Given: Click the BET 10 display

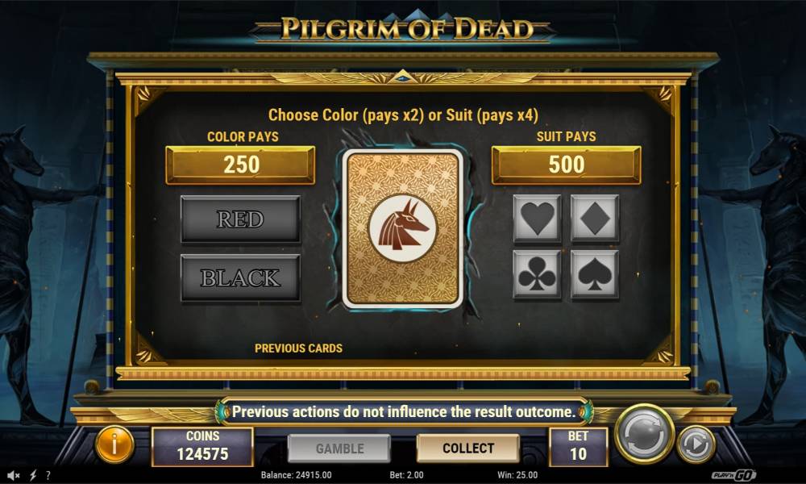Looking at the screenshot, I should pyautogui.click(x=578, y=446).
